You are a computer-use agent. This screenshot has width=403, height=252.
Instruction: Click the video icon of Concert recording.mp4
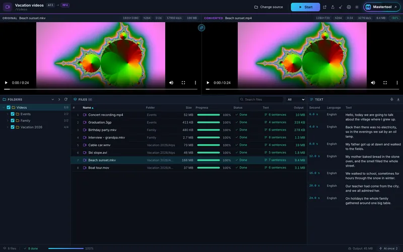pos(85,115)
